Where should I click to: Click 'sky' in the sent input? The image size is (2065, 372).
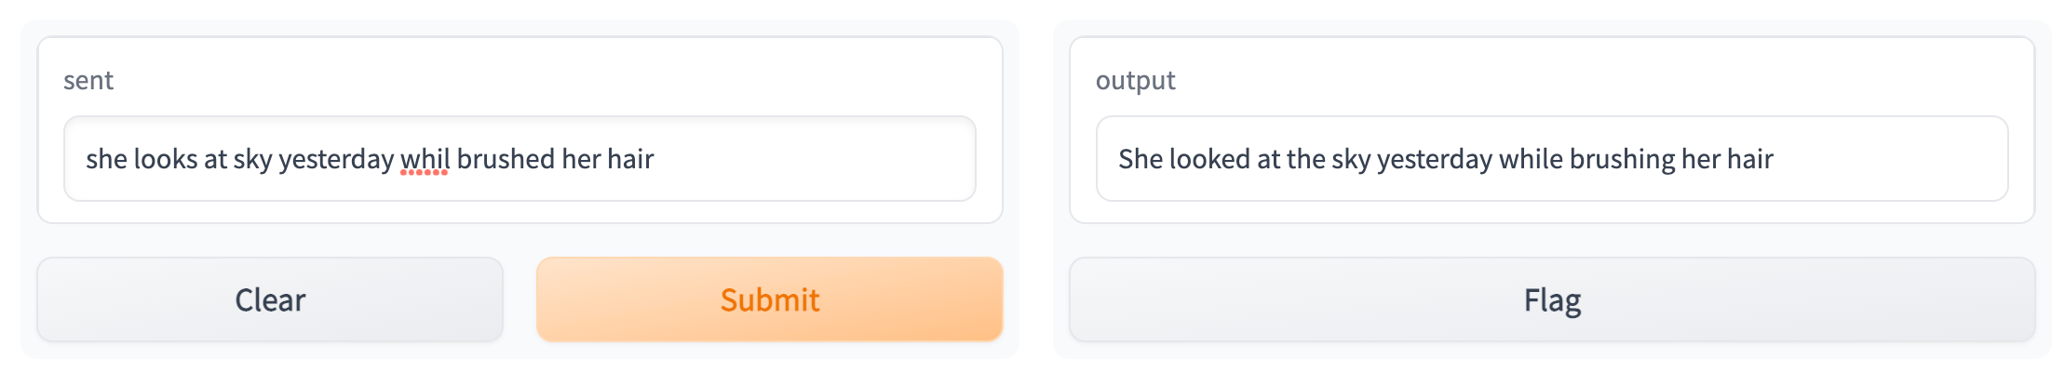(x=252, y=159)
